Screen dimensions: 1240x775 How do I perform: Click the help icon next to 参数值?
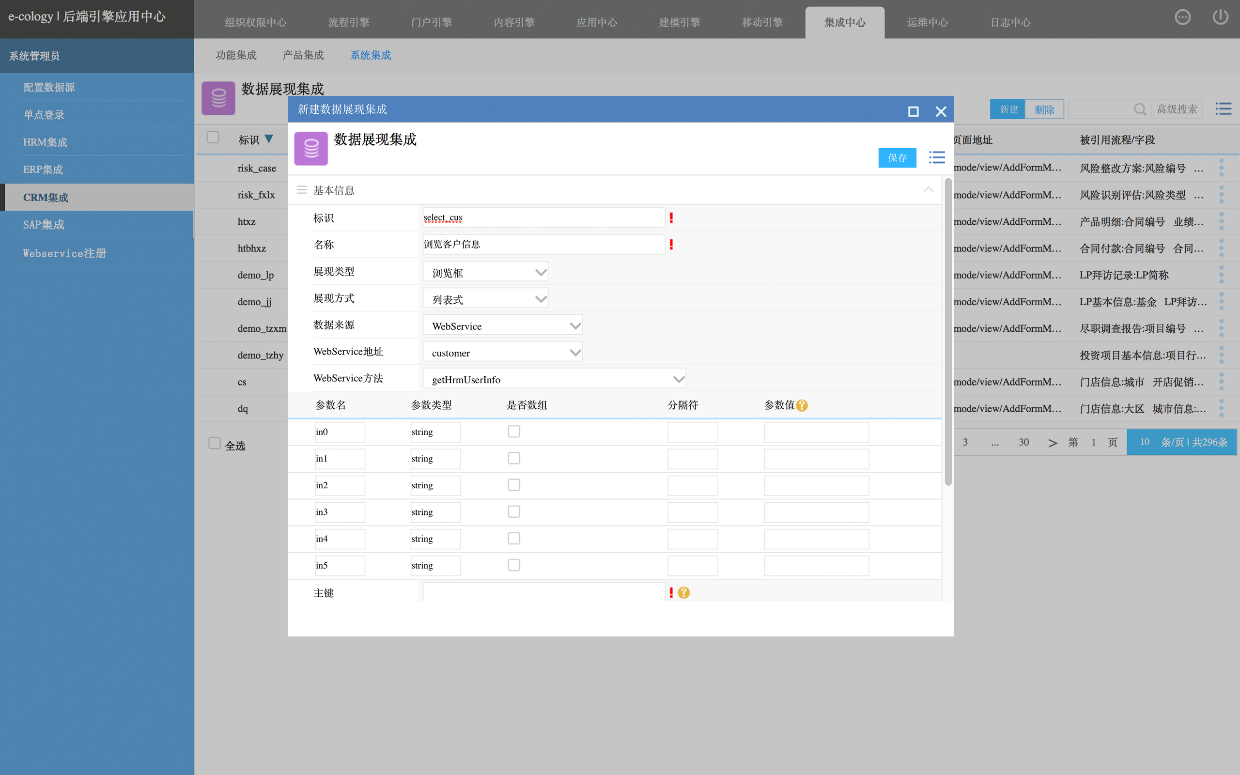802,405
